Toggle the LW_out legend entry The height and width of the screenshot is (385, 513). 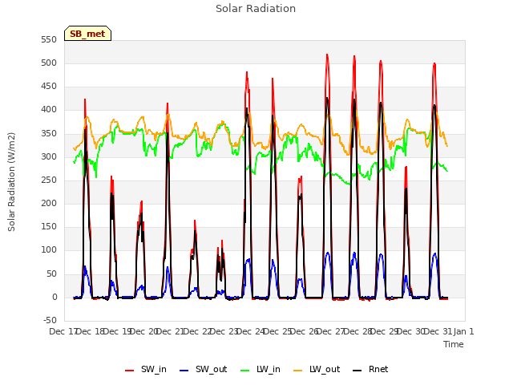pyautogui.click(x=317, y=369)
